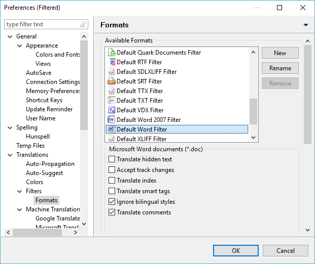This screenshot has height=264, width=315.
Task: Open Connection Settings page
Action: [53, 82]
